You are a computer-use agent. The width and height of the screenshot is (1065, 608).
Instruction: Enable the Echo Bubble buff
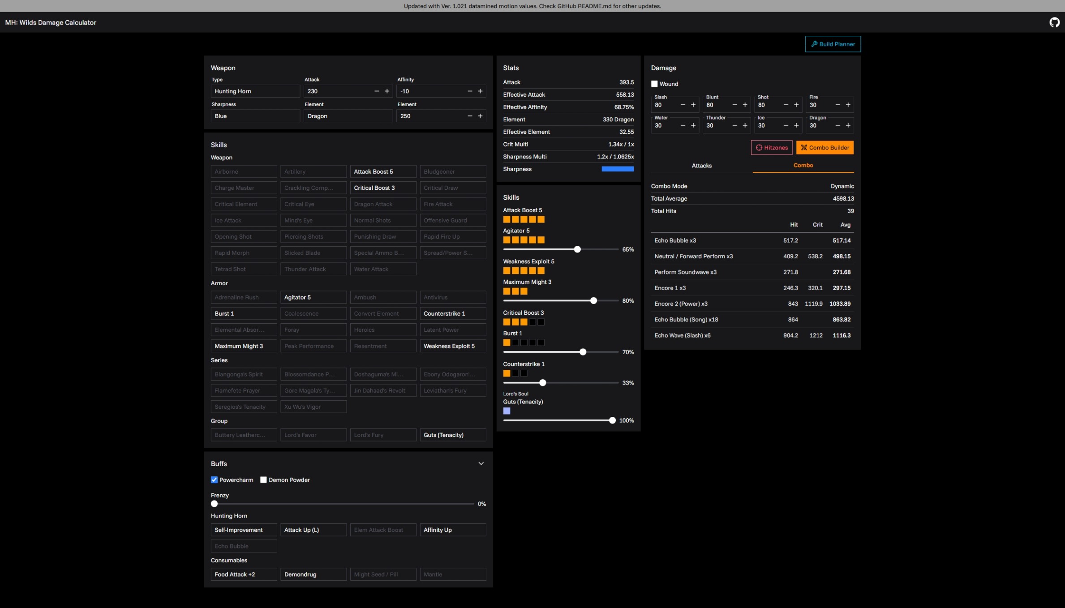[244, 546]
